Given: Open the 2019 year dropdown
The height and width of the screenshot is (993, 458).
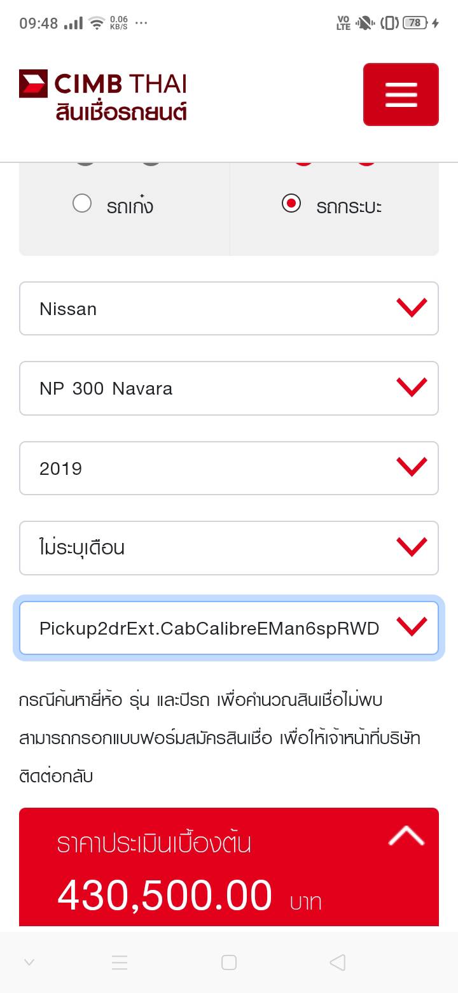Looking at the screenshot, I should coord(229,468).
